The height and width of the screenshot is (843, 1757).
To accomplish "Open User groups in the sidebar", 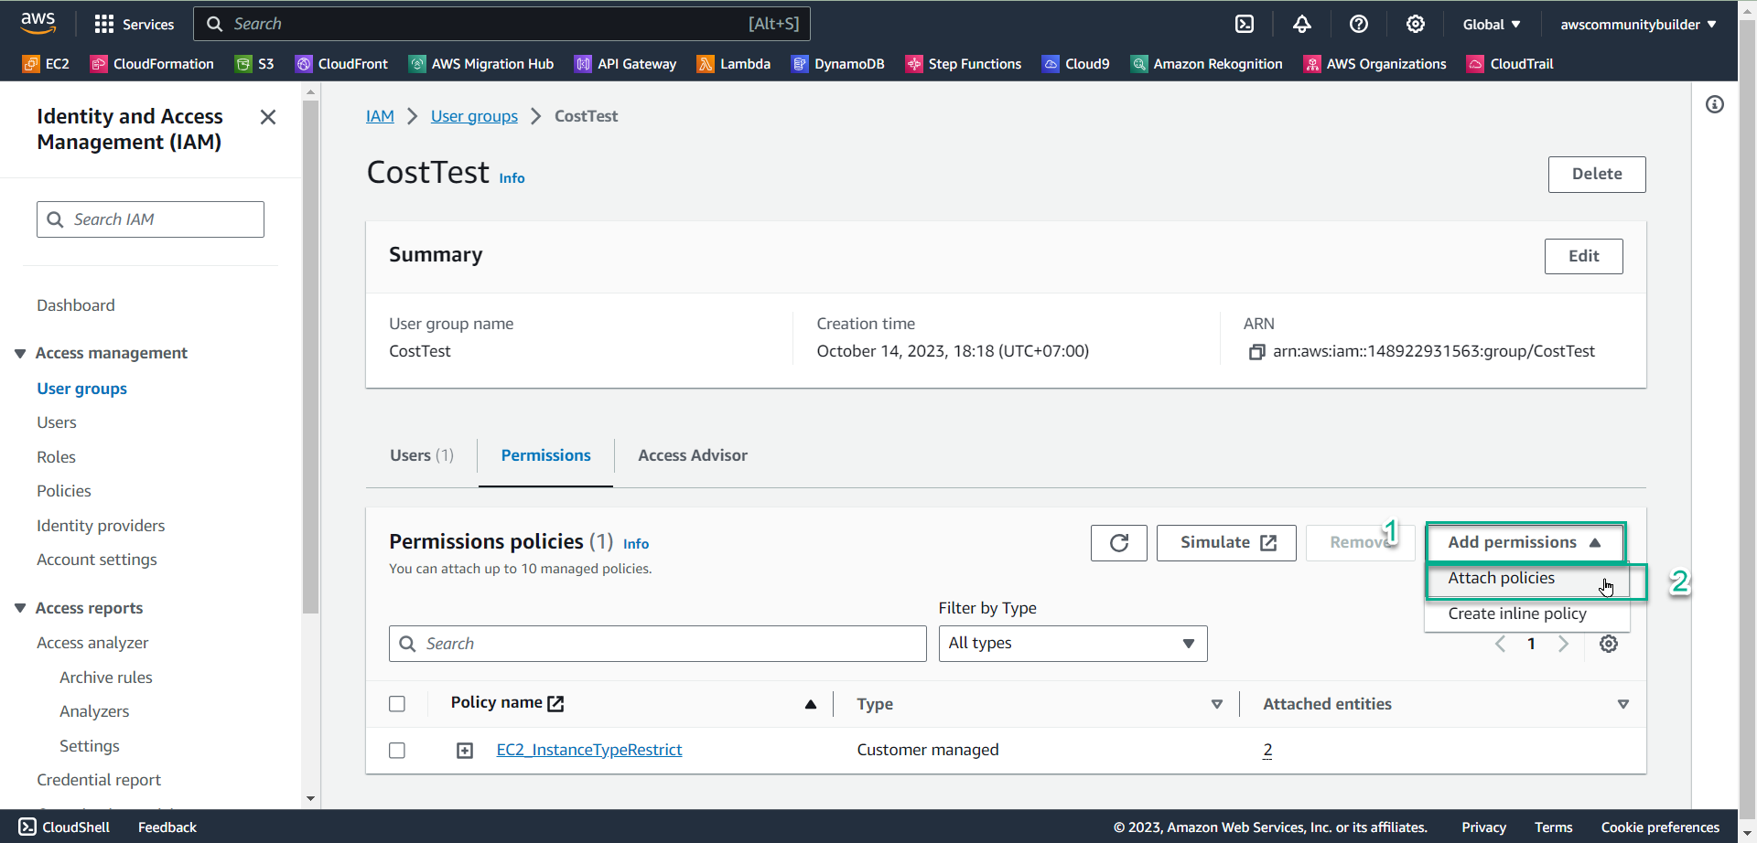I will point(82,389).
